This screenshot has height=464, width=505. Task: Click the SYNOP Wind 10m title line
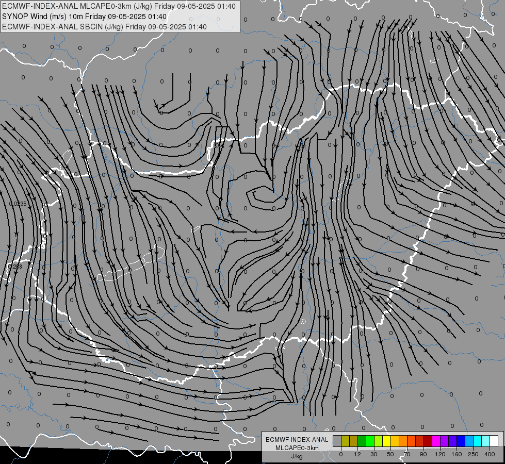tap(85, 16)
